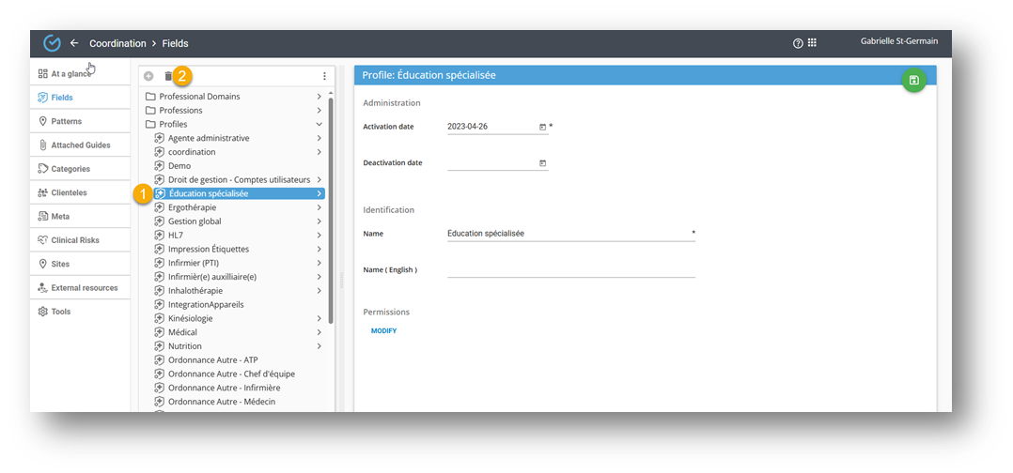Open Attached Guides in sidebar
This screenshot has height=473, width=1013.
click(80, 145)
